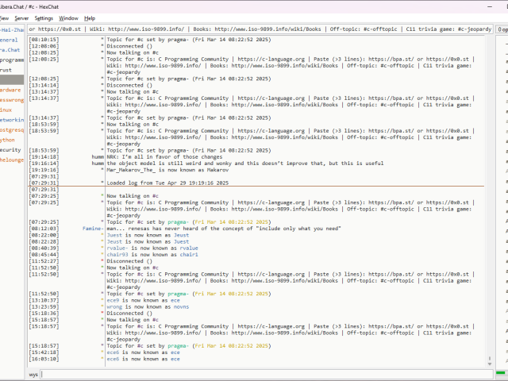Switch to the python channel
The height and width of the screenshot is (381, 508).
8,139
